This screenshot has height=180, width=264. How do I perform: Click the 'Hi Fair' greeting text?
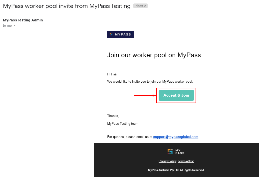pyautogui.click(x=112, y=74)
